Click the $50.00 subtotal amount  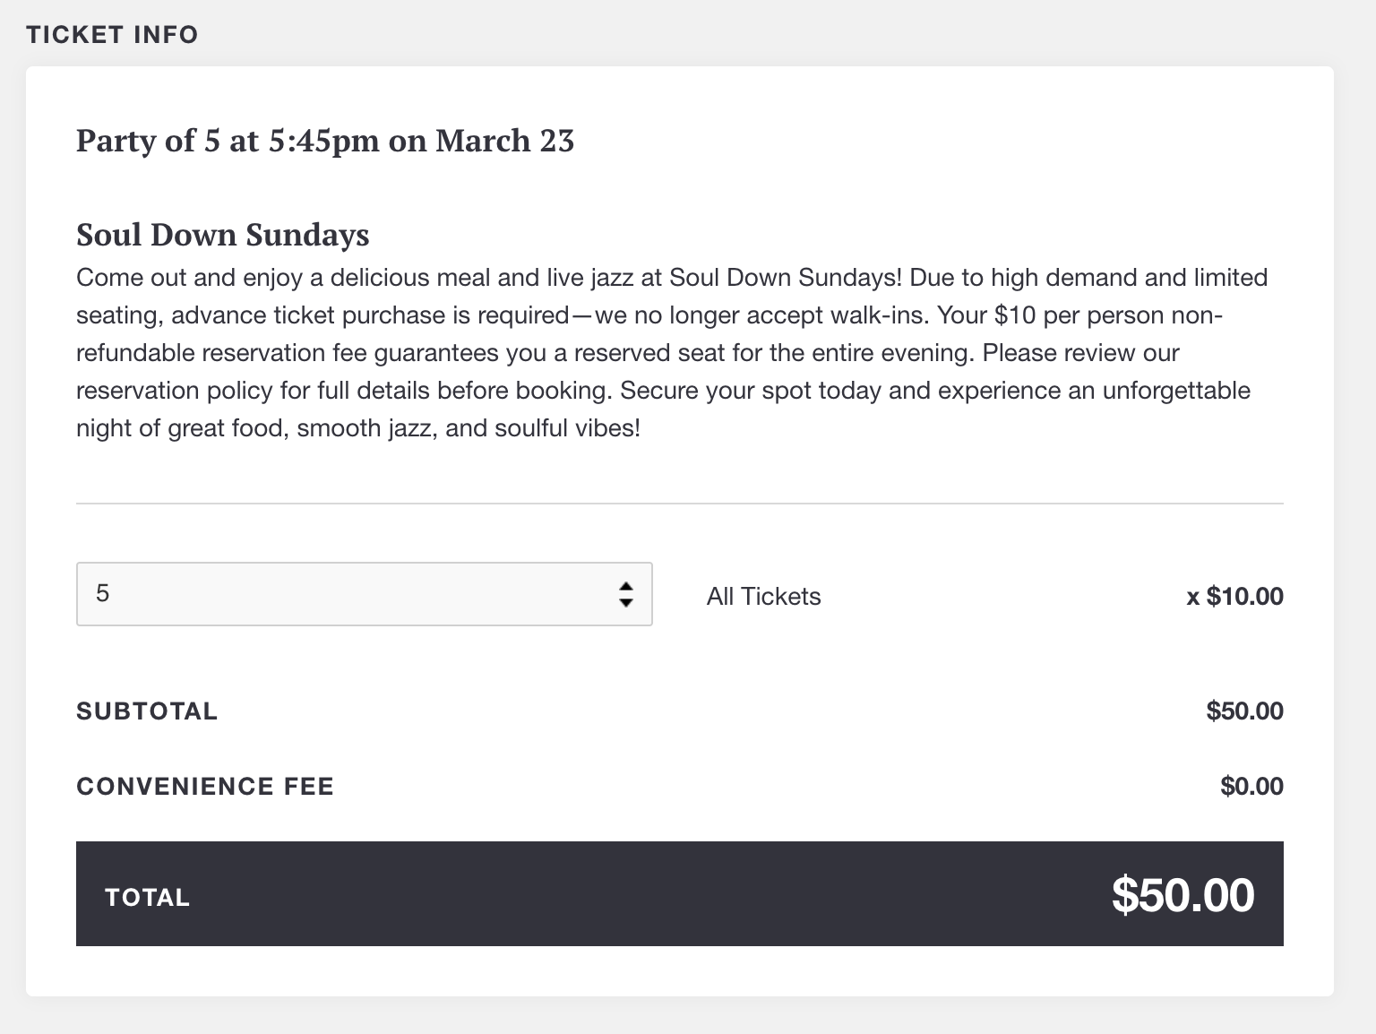[x=1245, y=711]
